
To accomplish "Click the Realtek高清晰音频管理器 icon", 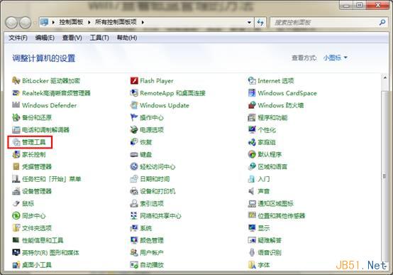I will 16,93.
